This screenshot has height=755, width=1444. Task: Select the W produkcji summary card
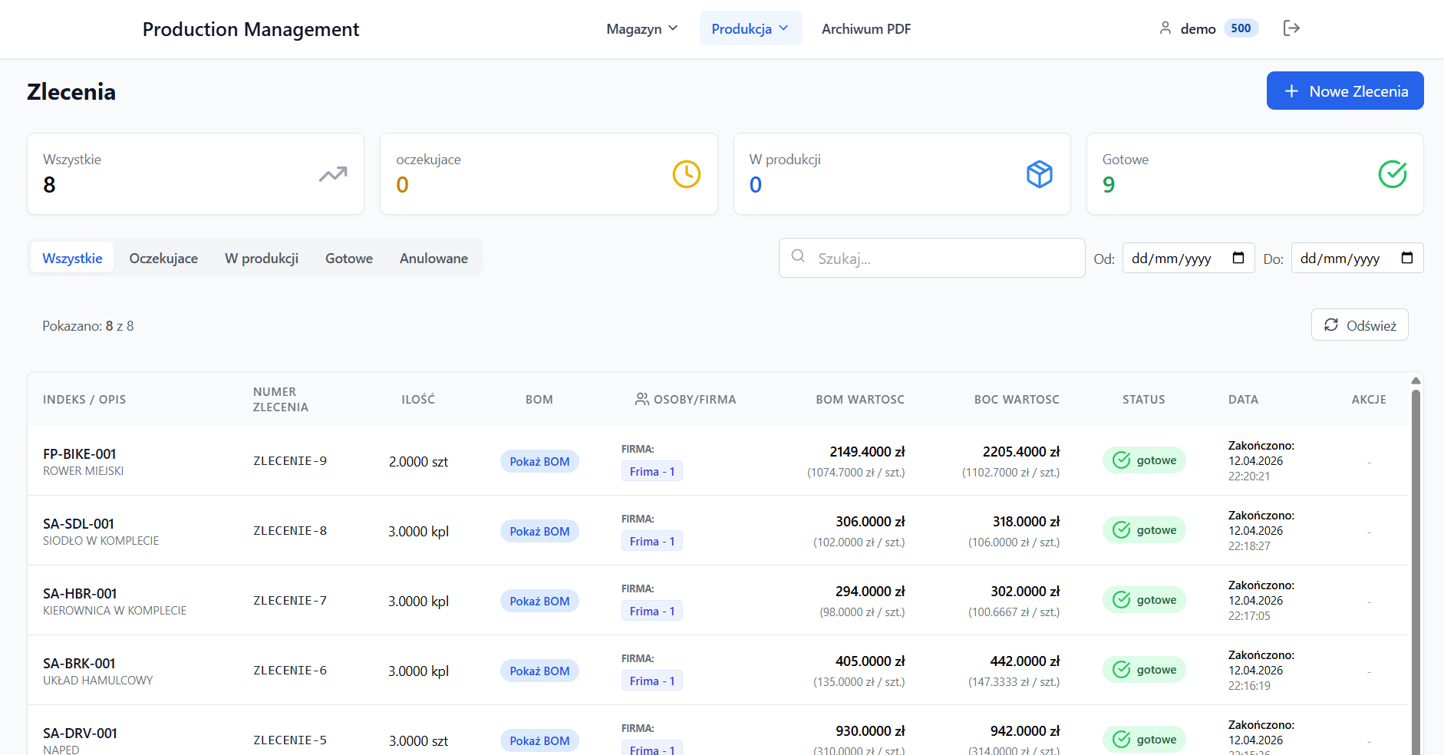(x=902, y=174)
